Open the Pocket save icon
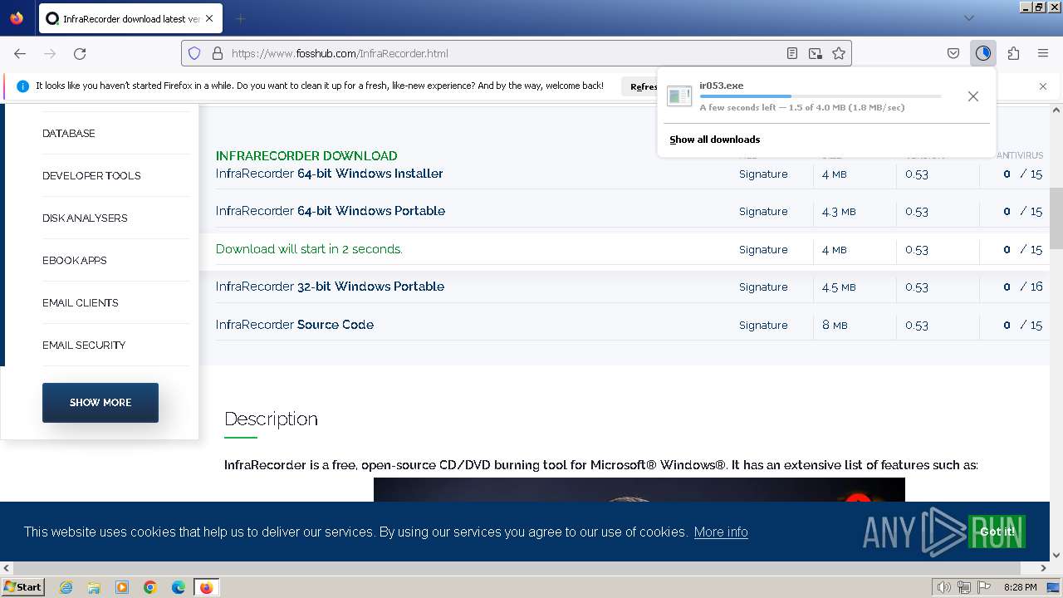The height and width of the screenshot is (598, 1063). 953,53
